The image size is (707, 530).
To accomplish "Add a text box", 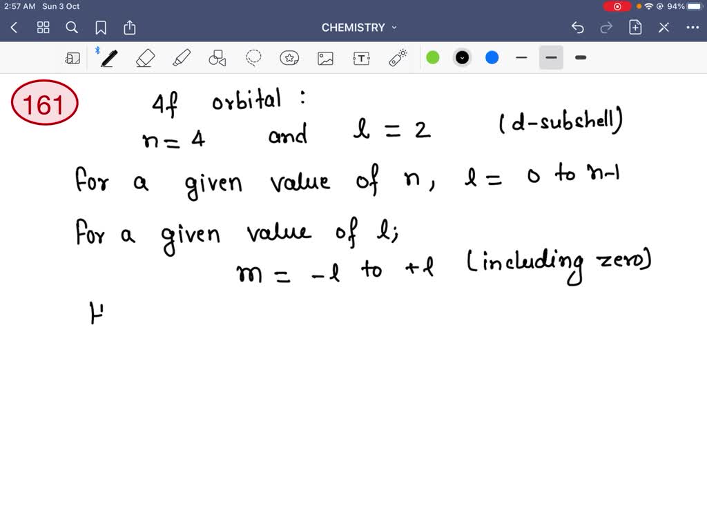I will tap(361, 58).
